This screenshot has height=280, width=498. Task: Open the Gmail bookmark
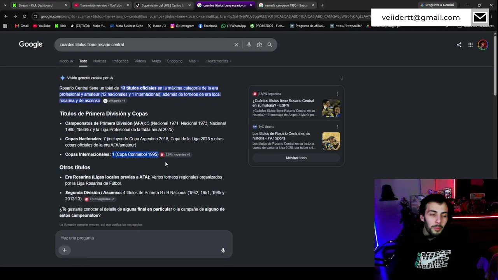coord(22,26)
